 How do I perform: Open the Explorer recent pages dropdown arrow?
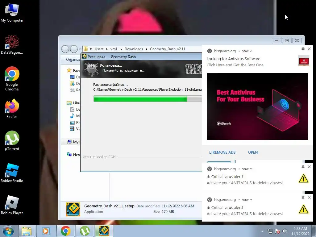point(80,49)
